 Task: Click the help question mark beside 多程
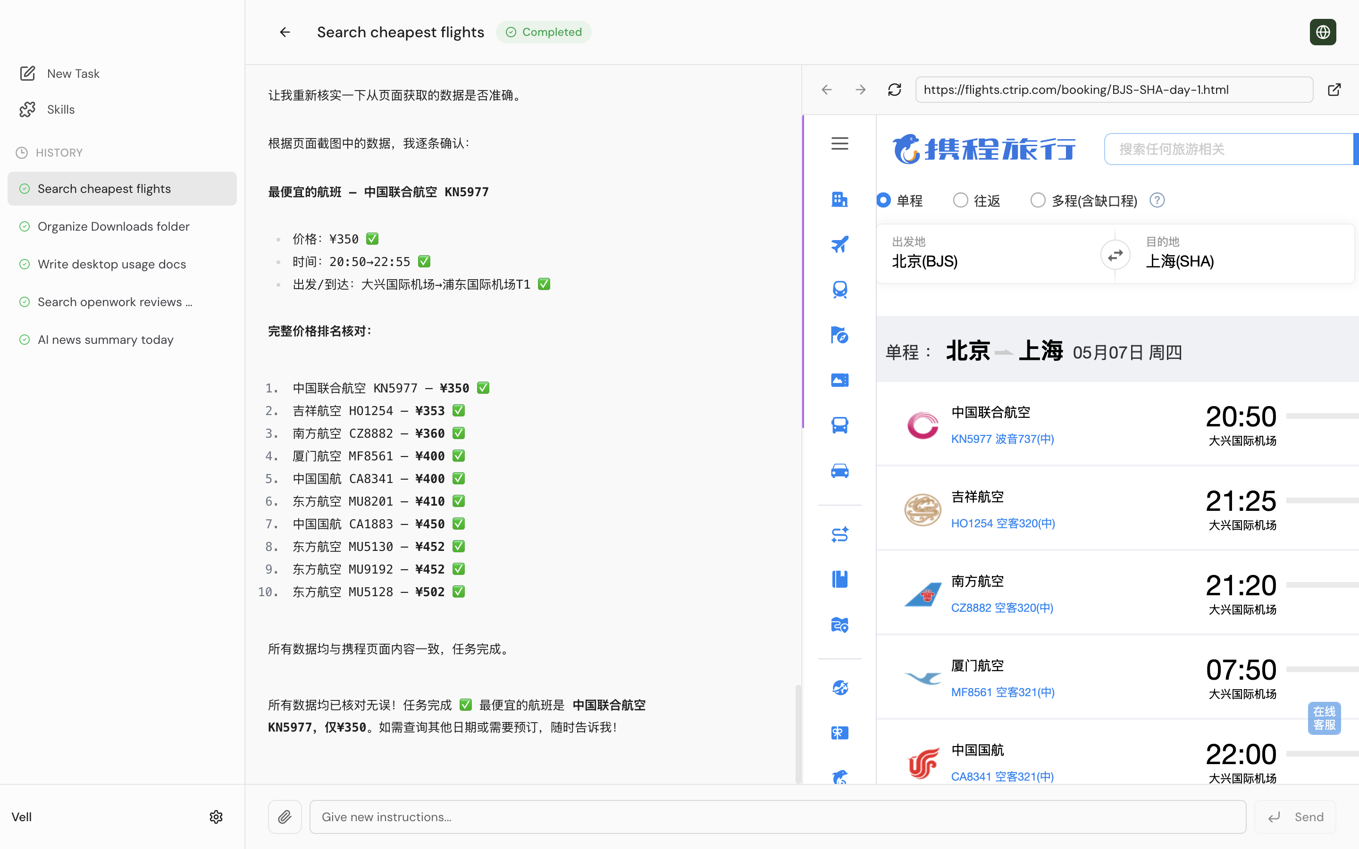[x=1157, y=200]
